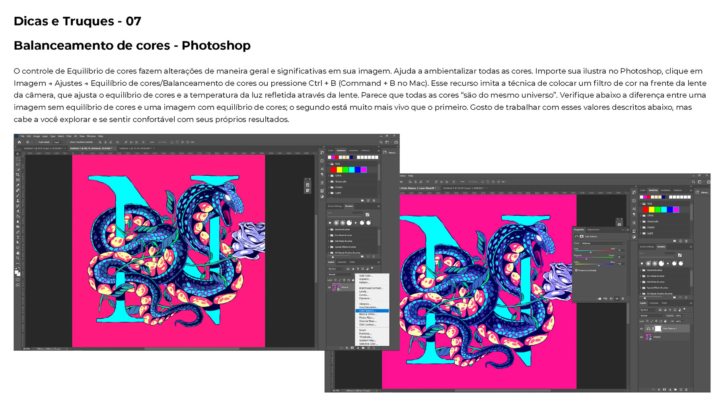Switch to Gradients tab in right window
The image size is (724, 407).
tap(665, 190)
